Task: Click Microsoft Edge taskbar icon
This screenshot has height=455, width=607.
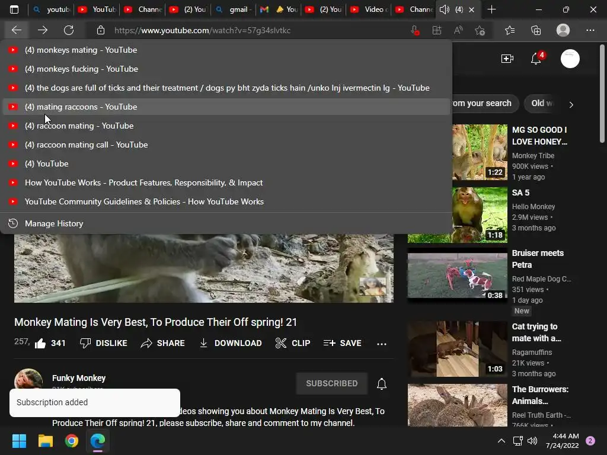Action: (x=98, y=441)
